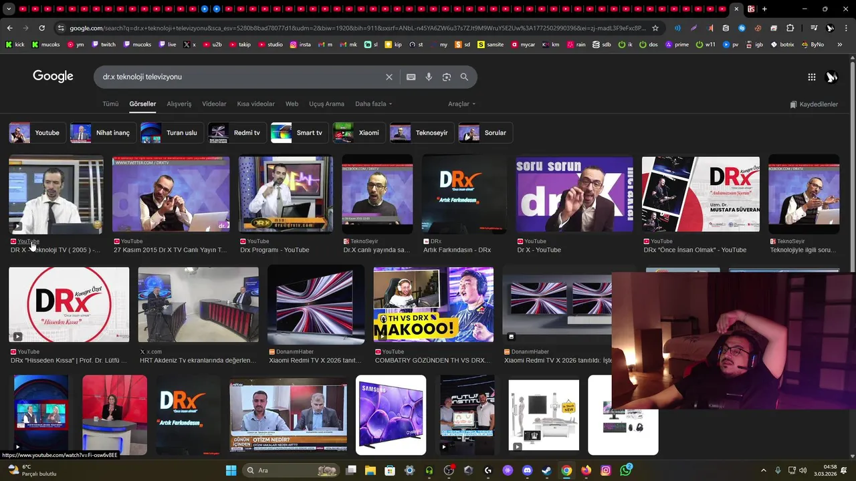Switch to the Web tab
The image size is (856, 481).
coord(292,104)
